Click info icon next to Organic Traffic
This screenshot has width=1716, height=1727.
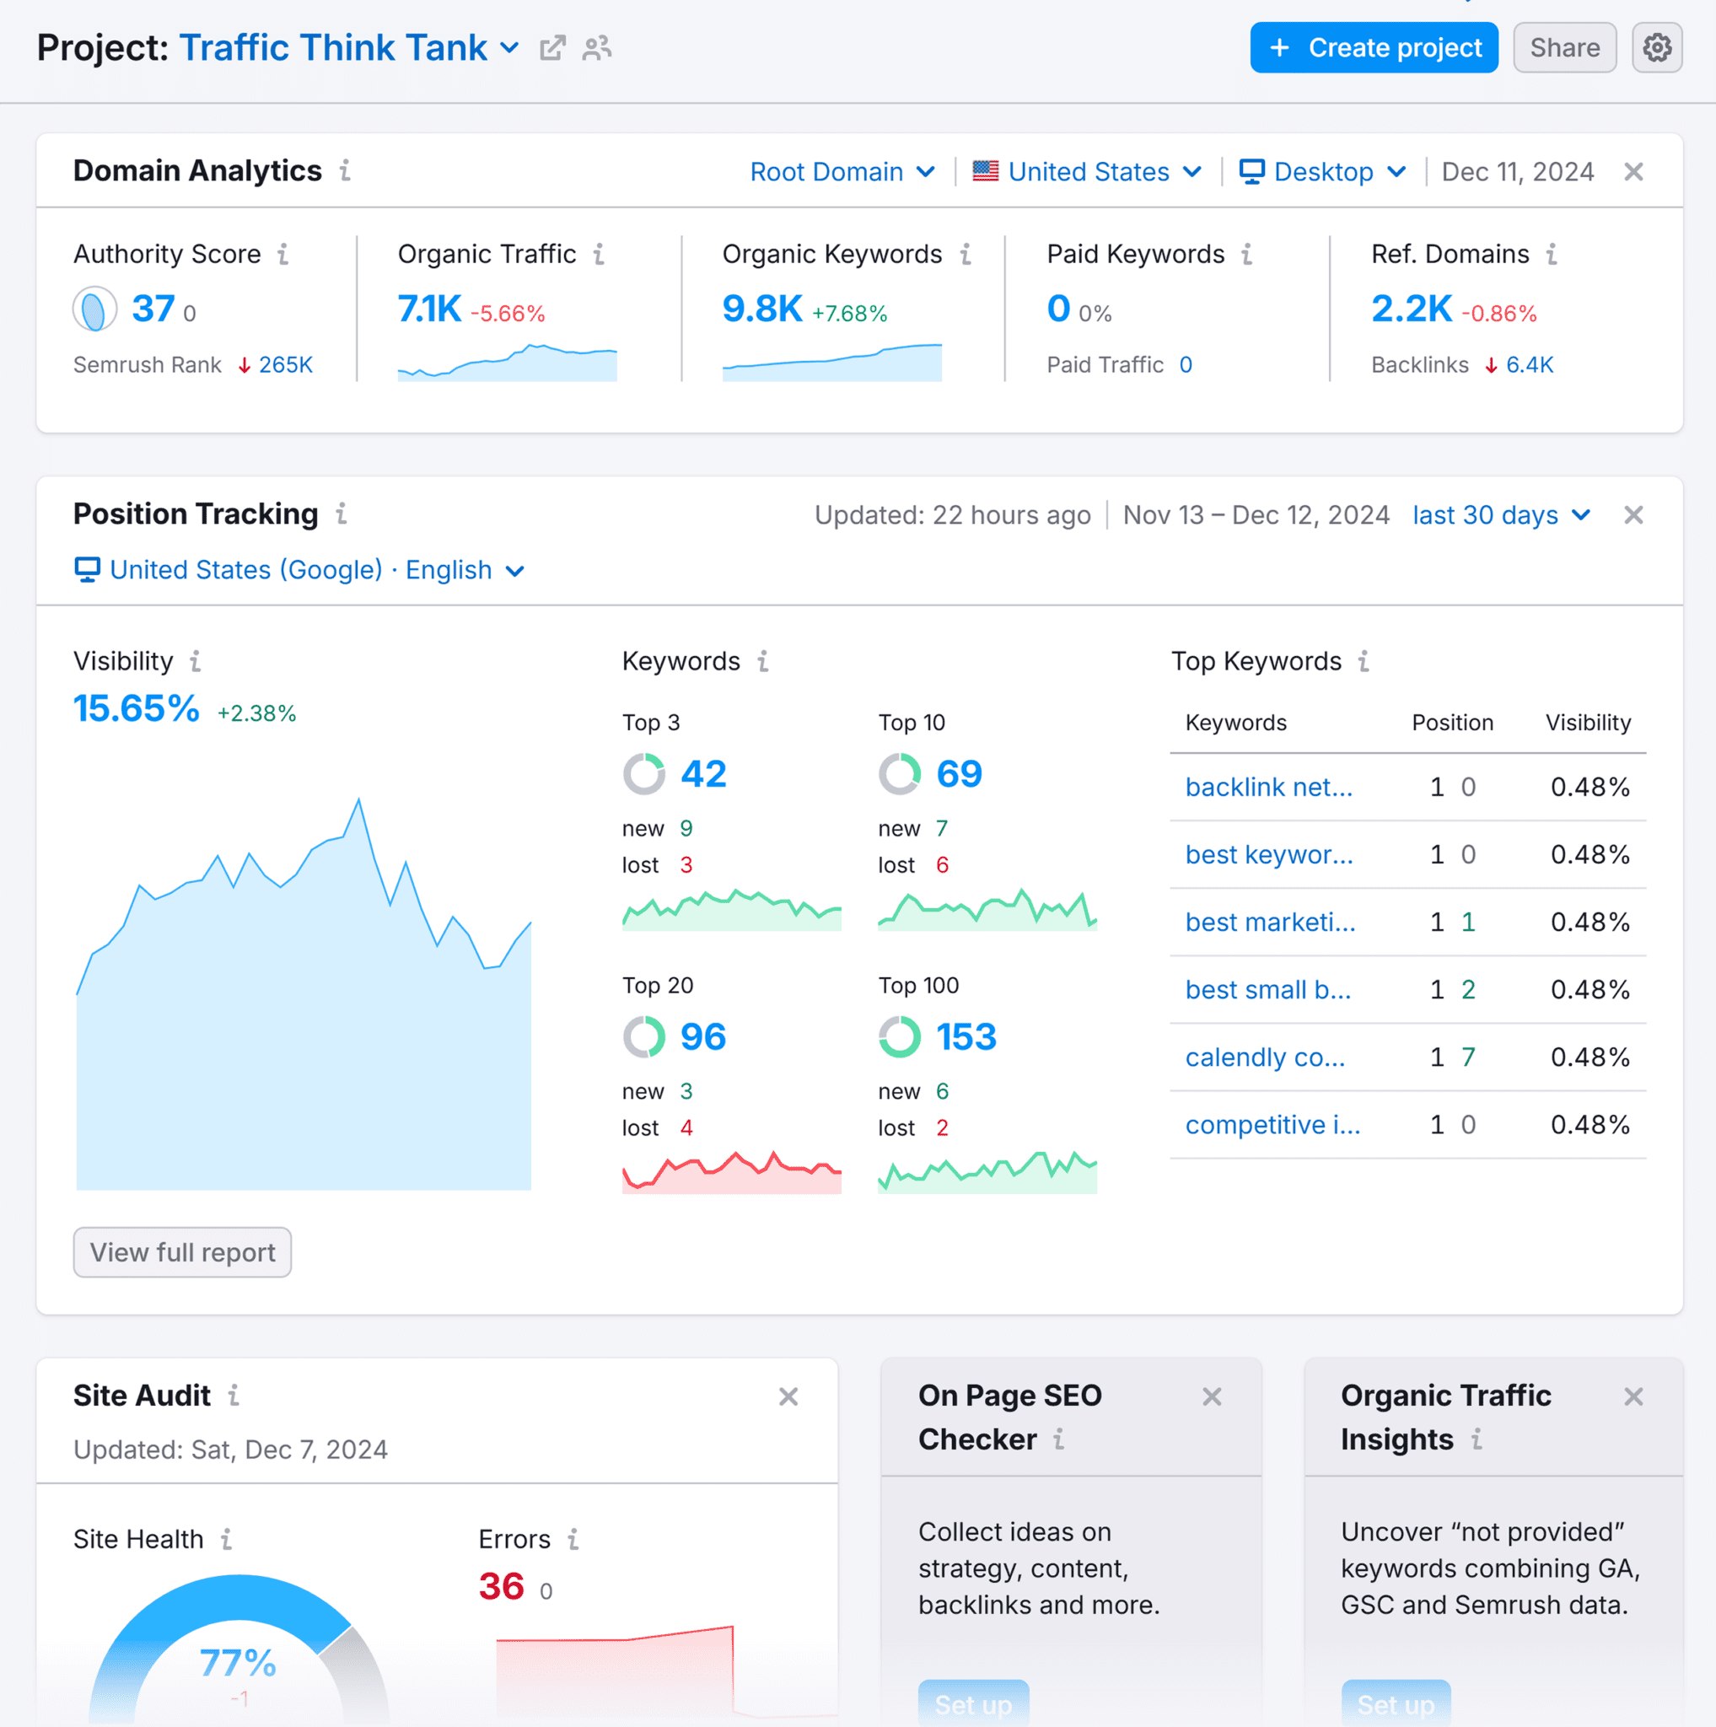(599, 254)
